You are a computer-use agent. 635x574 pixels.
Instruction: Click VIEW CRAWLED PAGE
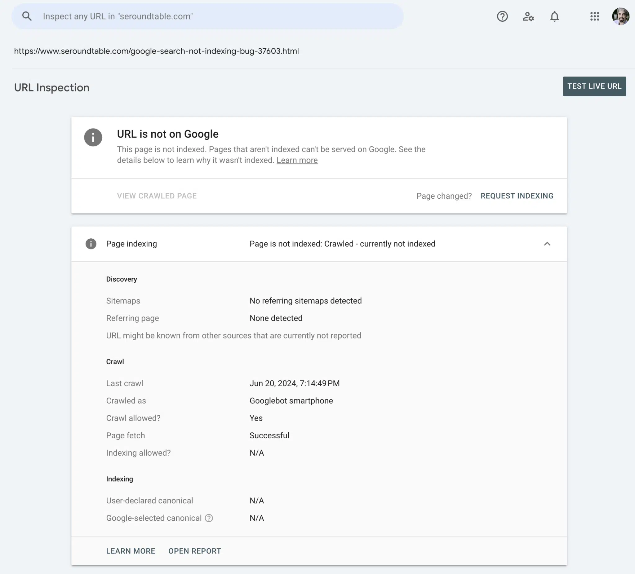click(157, 196)
